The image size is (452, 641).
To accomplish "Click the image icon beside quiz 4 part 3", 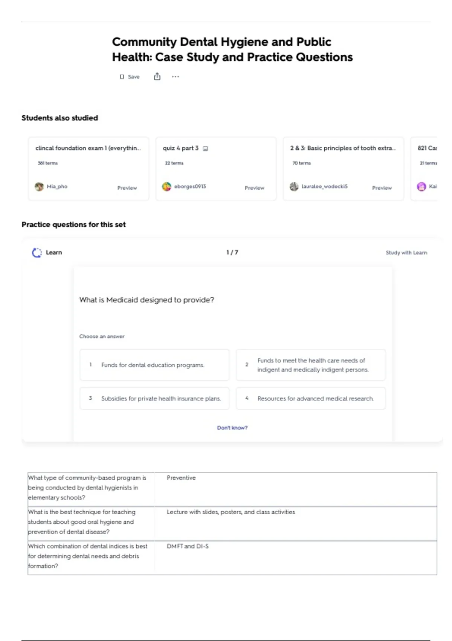I will (x=205, y=149).
